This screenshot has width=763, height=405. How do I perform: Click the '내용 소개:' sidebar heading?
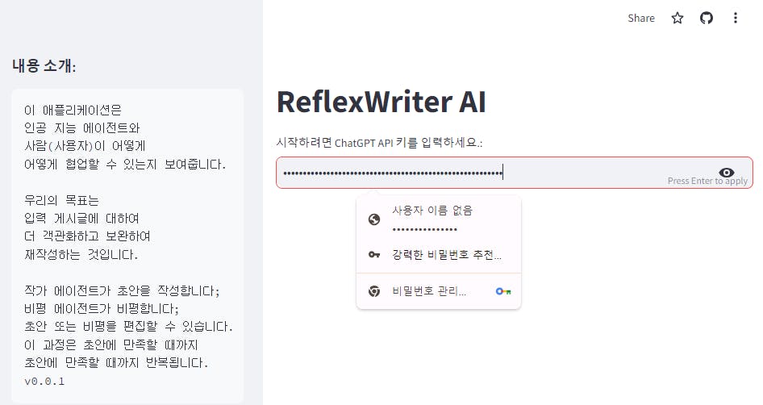click(44, 66)
